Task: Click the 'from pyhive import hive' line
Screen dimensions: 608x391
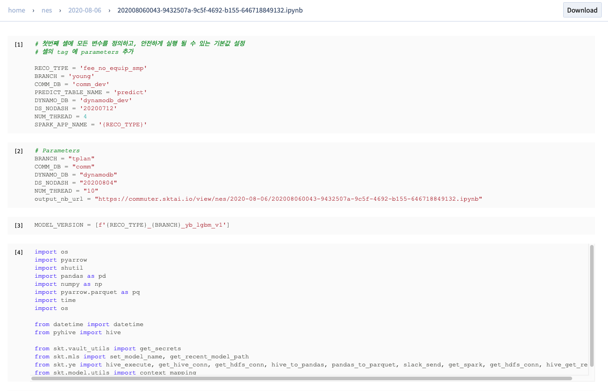Action: [78, 332]
